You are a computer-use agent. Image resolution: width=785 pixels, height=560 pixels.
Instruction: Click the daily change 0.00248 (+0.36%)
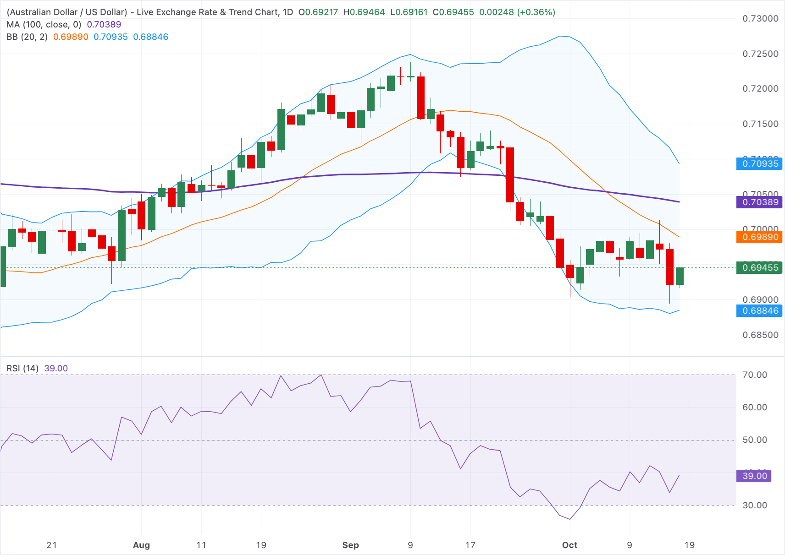coord(517,12)
